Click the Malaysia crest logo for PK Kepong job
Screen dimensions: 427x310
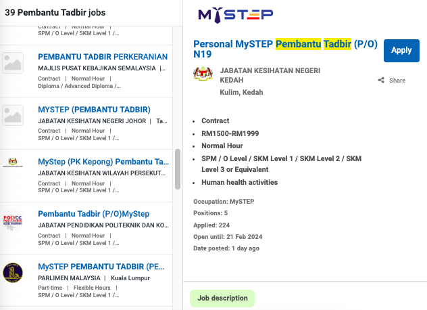coord(13,162)
